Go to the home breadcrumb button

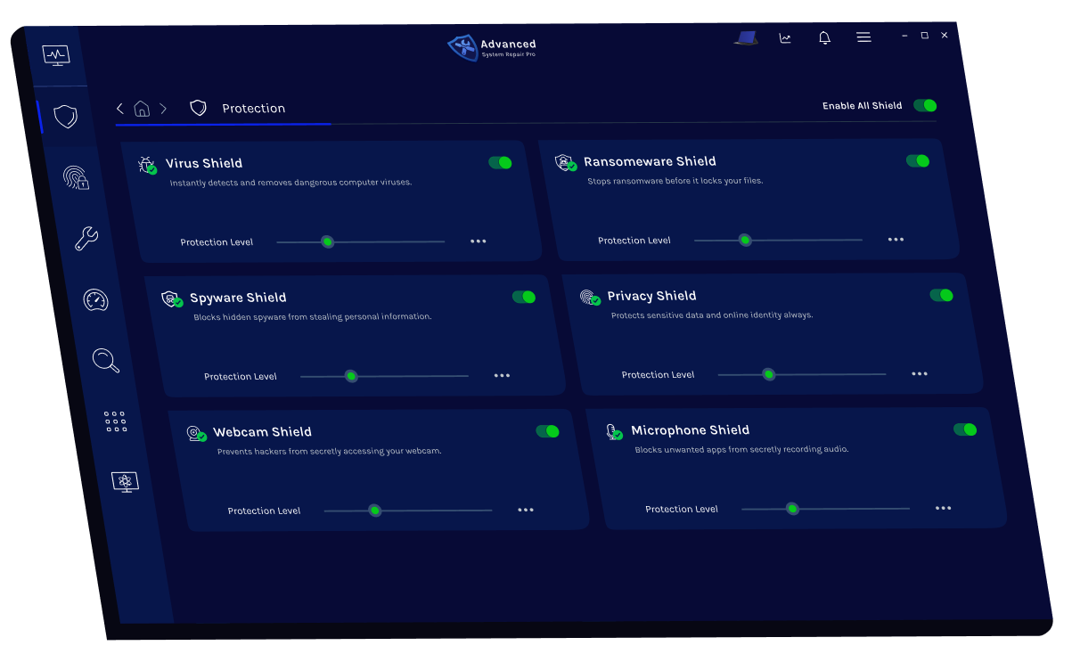[x=142, y=109]
